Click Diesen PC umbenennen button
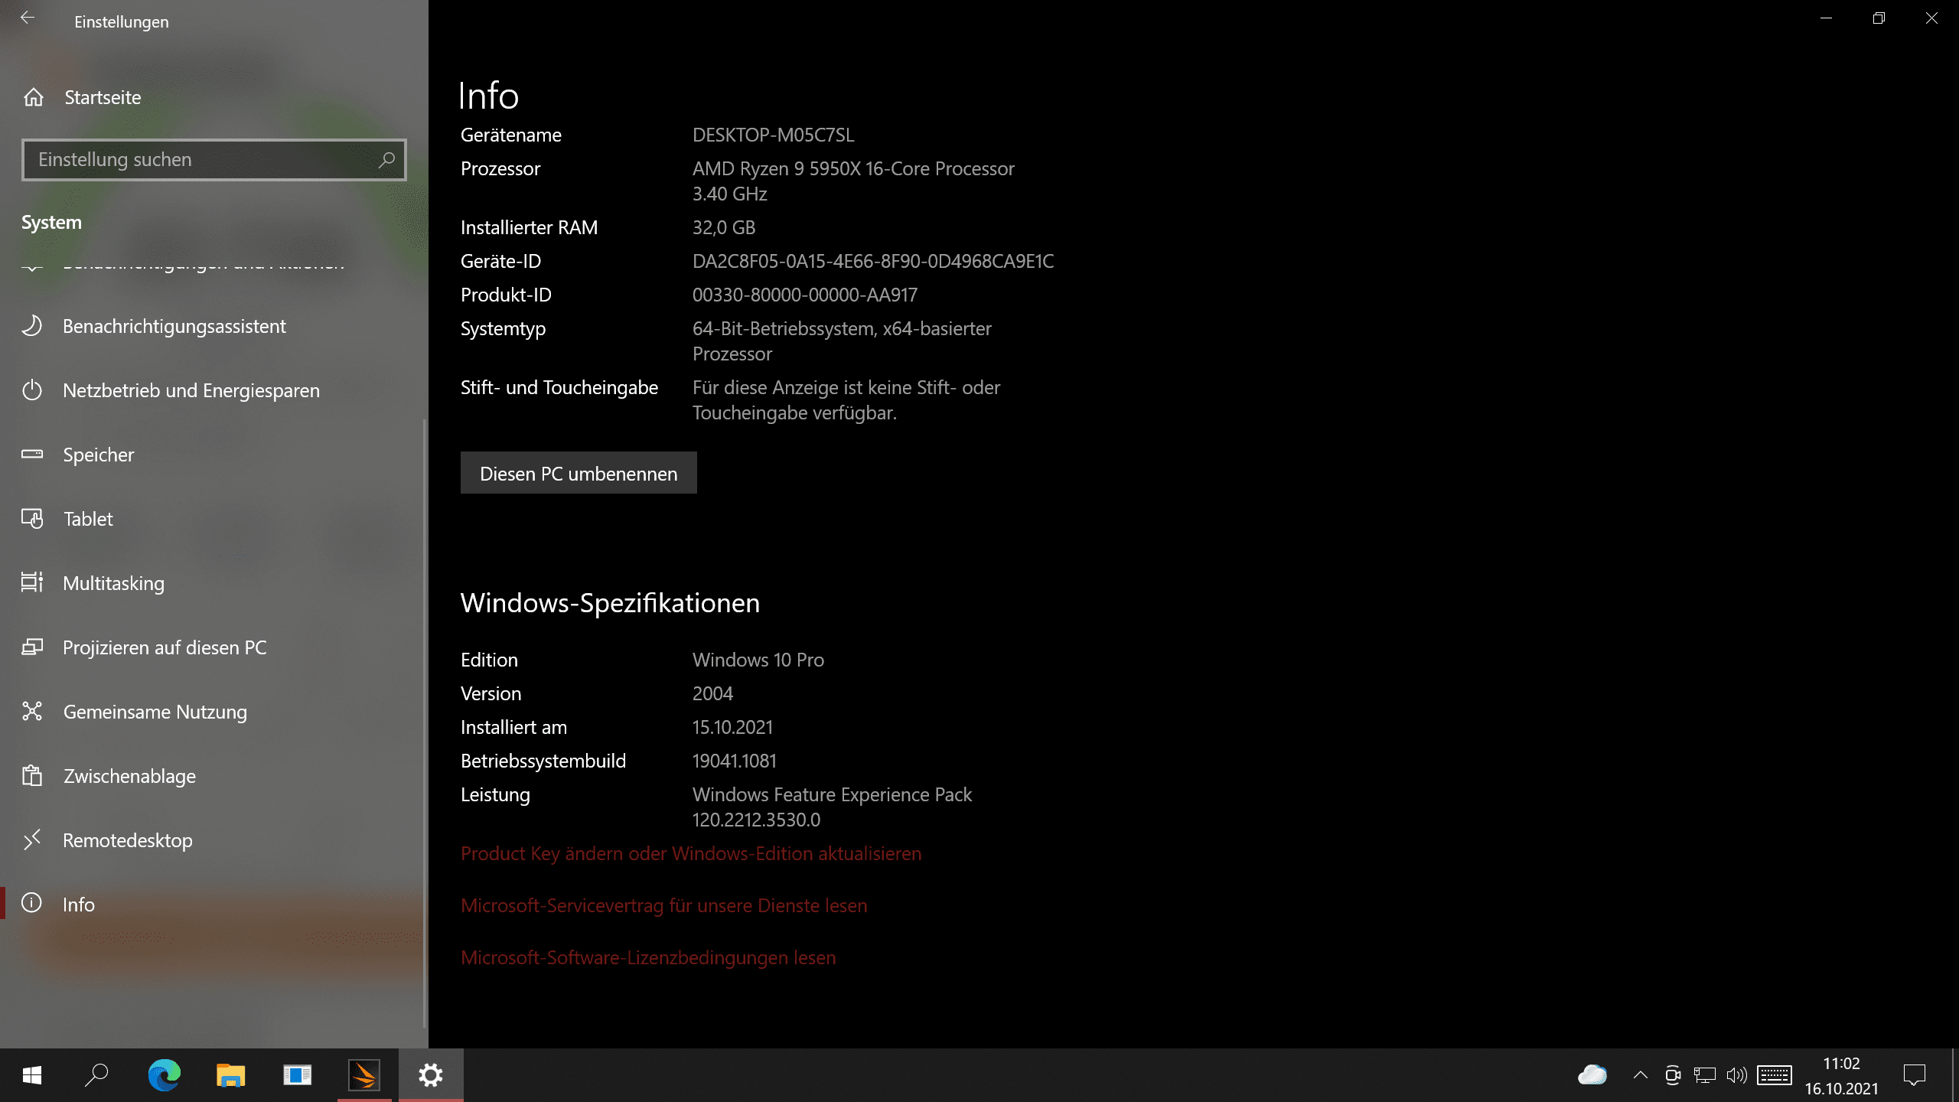 point(579,473)
